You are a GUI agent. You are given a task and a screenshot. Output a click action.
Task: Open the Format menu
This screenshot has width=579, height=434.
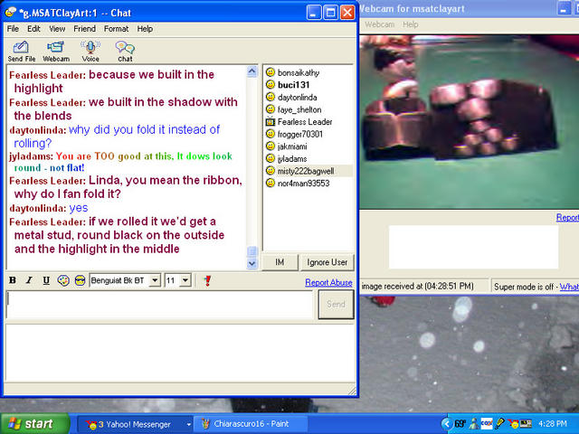pyautogui.click(x=116, y=29)
